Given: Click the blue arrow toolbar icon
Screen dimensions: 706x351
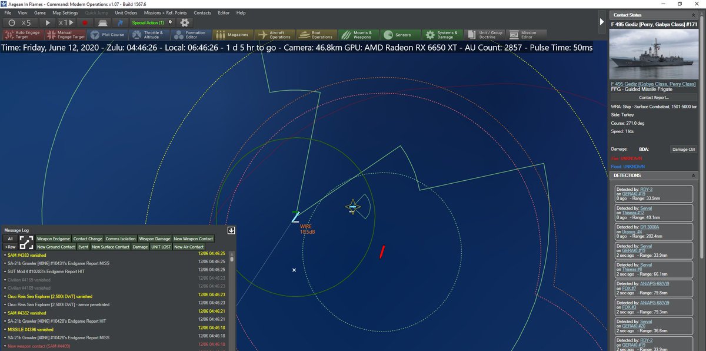Looking at the screenshot, I should click(x=120, y=22).
